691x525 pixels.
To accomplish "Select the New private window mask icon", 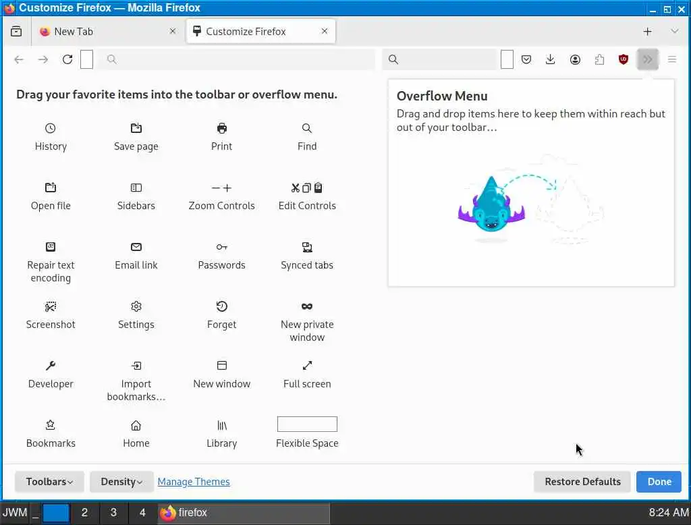I will (307, 306).
